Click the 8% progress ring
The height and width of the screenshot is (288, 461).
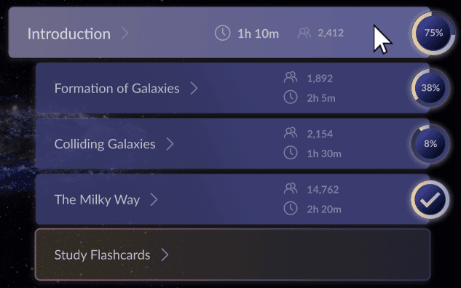pos(430,143)
